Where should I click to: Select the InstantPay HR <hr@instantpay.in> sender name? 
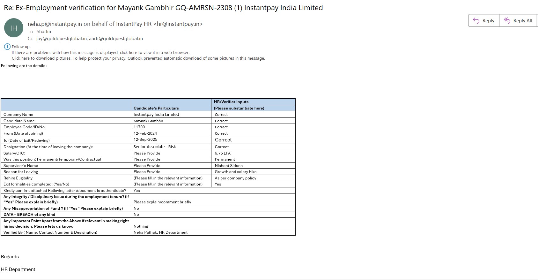pos(159,24)
